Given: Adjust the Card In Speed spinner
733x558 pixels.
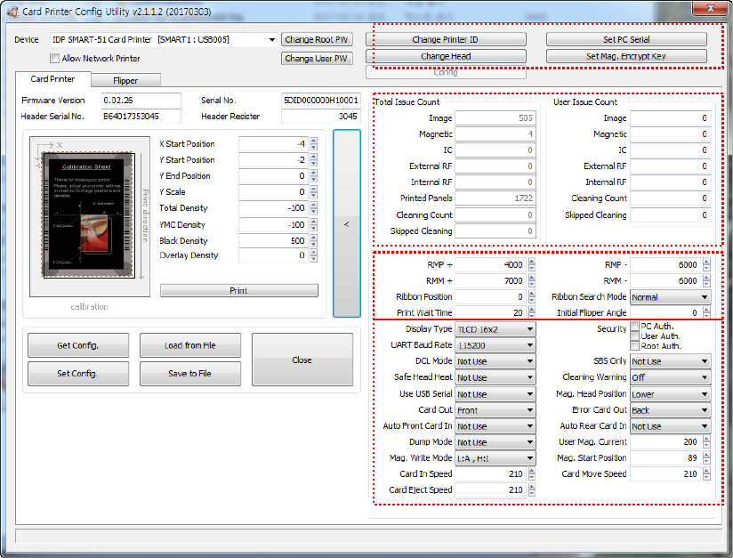Looking at the screenshot, I should tap(532, 473).
